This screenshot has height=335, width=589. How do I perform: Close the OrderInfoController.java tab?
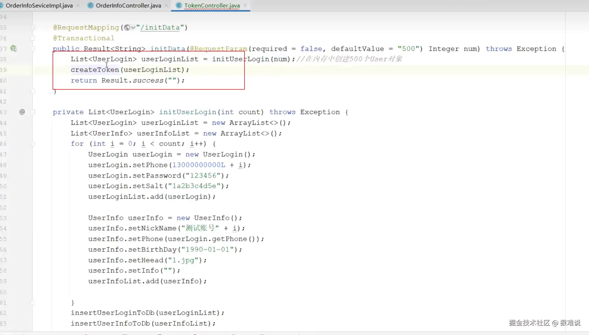pos(166,6)
